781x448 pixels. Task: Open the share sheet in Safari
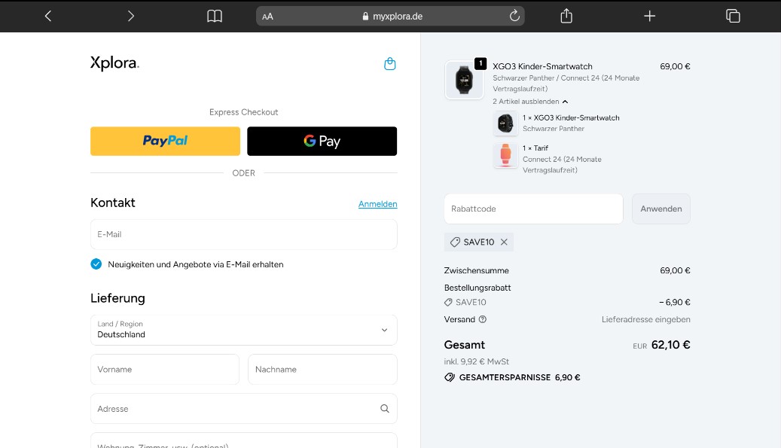pyautogui.click(x=566, y=15)
